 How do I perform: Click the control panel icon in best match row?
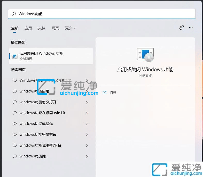coord(15,56)
